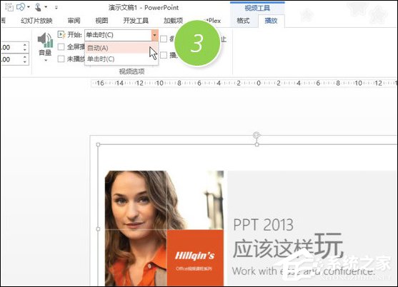Image resolution: width=398 pixels, height=287 pixels.
Task: Toggle the 全屏 fullscreen playback checkbox
Action: click(x=61, y=47)
